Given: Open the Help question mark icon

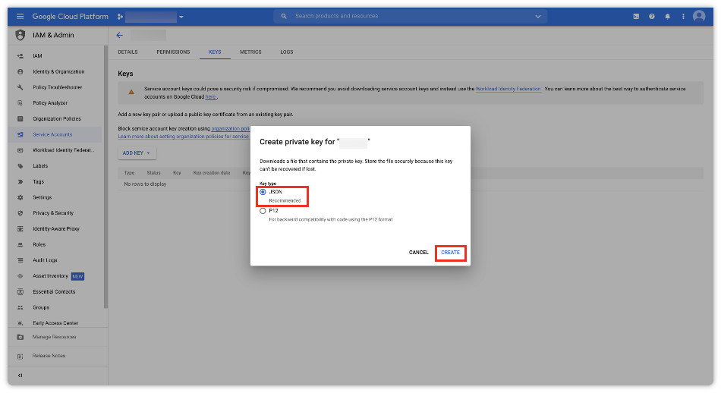Looking at the screenshot, I should click(x=652, y=17).
